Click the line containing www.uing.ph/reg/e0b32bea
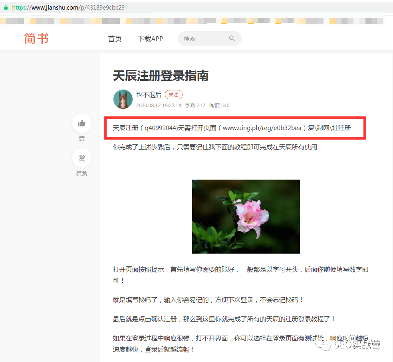 232,128
